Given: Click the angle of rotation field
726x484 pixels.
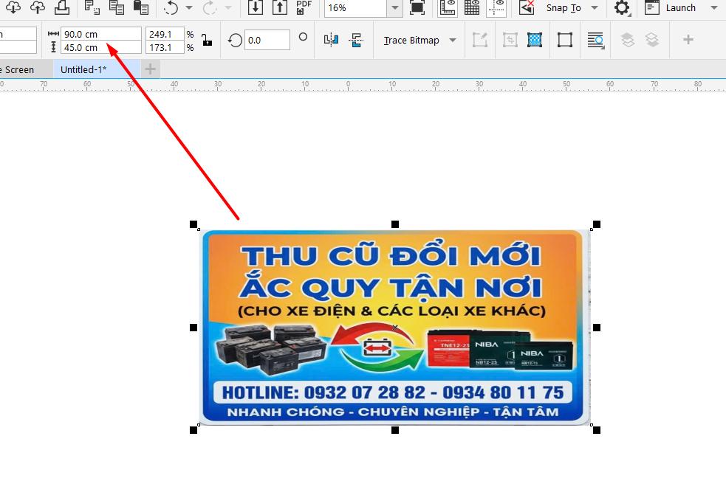Looking at the screenshot, I should click(267, 41).
